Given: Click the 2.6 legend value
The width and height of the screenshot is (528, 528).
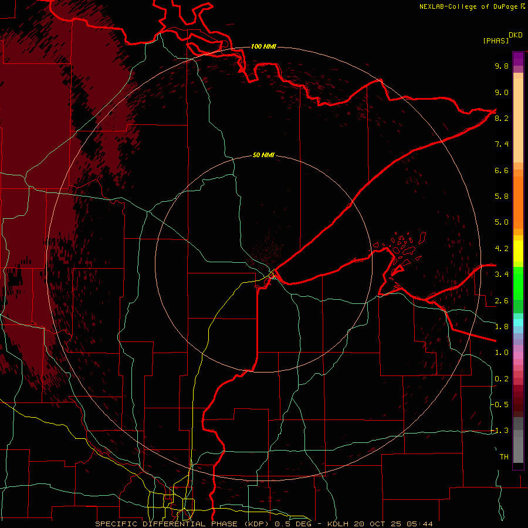Looking at the screenshot, I should (502, 301).
